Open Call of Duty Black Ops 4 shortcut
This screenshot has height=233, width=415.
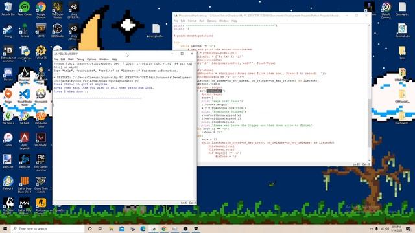[x=25, y=184]
